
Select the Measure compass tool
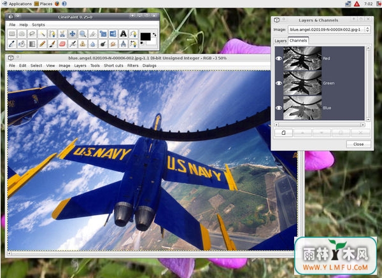click(x=124, y=44)
